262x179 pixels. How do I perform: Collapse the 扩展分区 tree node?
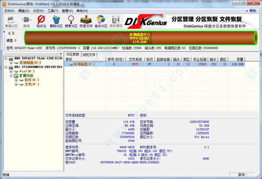(11, 76)
